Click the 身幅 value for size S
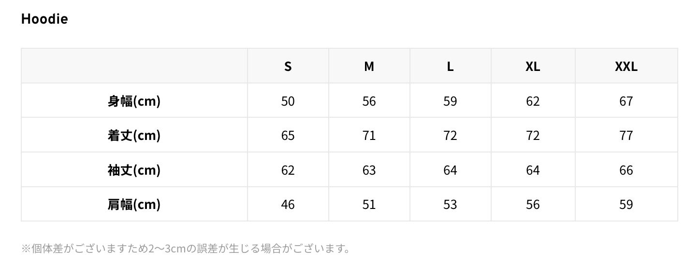 point(288,101)
